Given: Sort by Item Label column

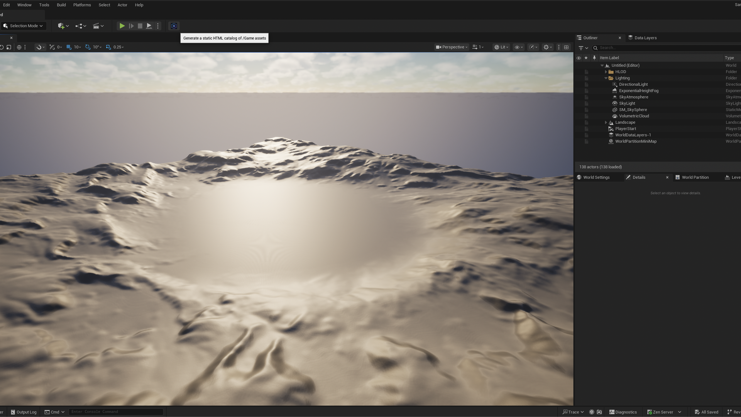Looking at the screenshot, I should coord(609,58).
